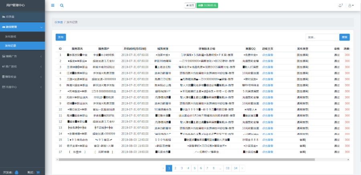Screen dimensions: 361x175
Task: Click the blue 搜索 search button
Action: (344, 37)
